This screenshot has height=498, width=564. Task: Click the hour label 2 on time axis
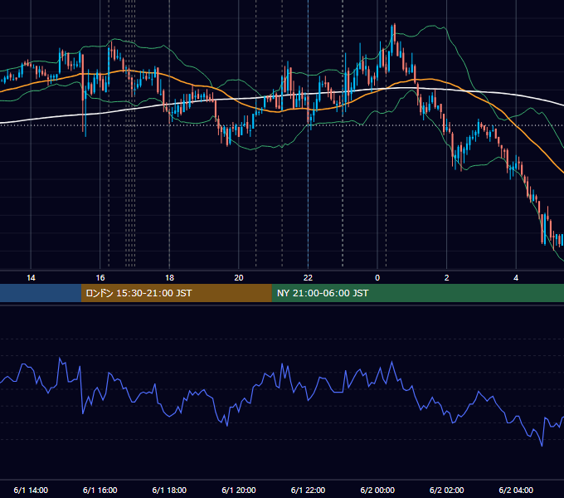(x=447, y=278)
